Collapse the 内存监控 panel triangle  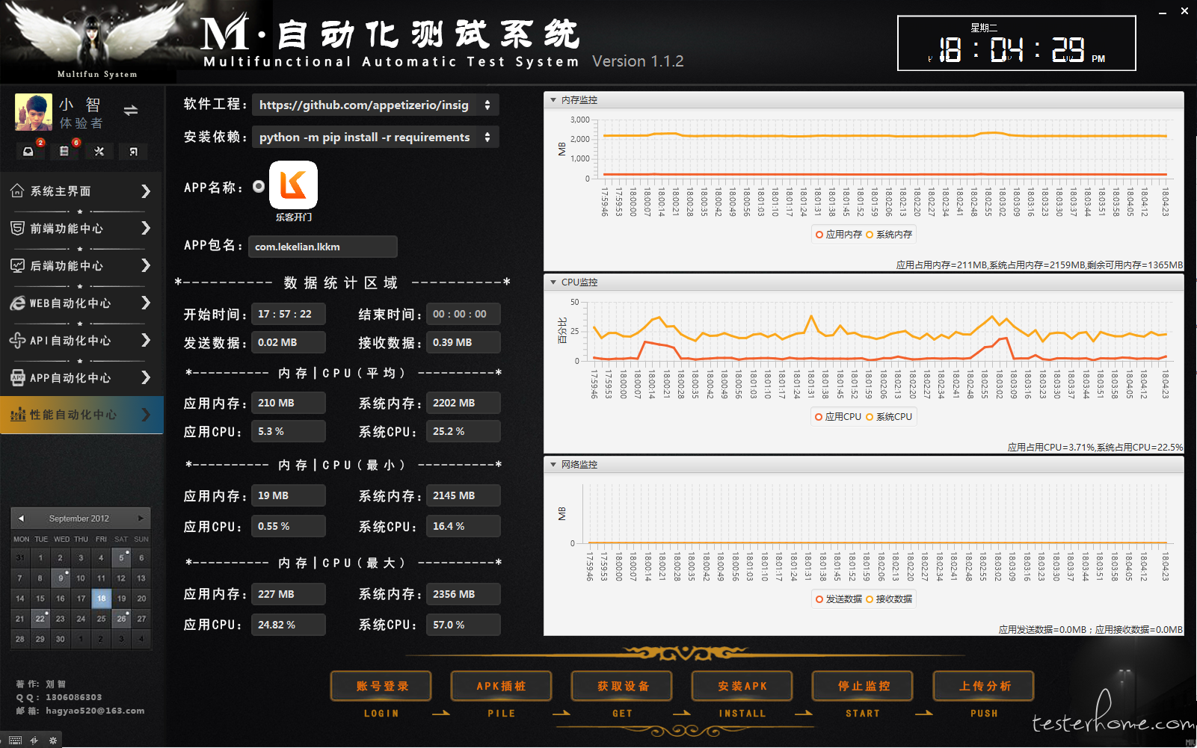553,100
